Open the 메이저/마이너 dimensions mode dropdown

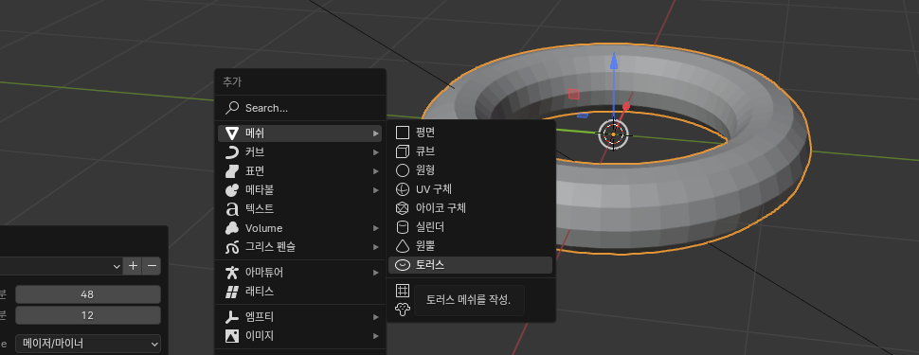coord(88,344)
